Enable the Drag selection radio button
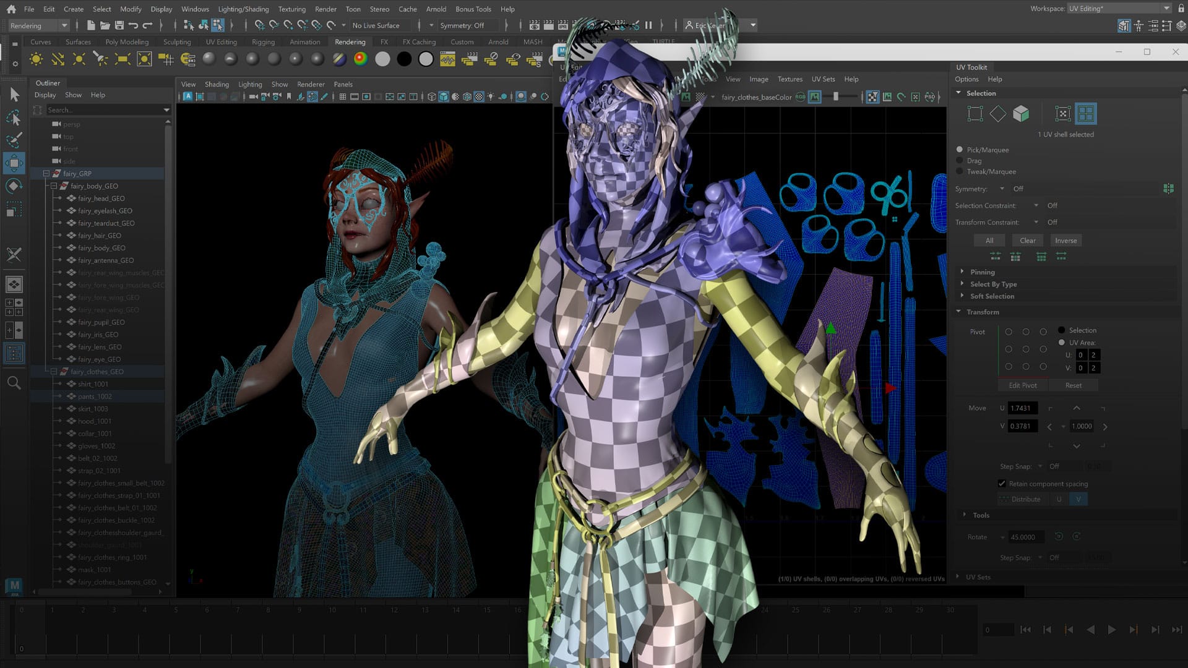Image resolution: width=1188 pixels, height=668 pixels. [960, 160]
